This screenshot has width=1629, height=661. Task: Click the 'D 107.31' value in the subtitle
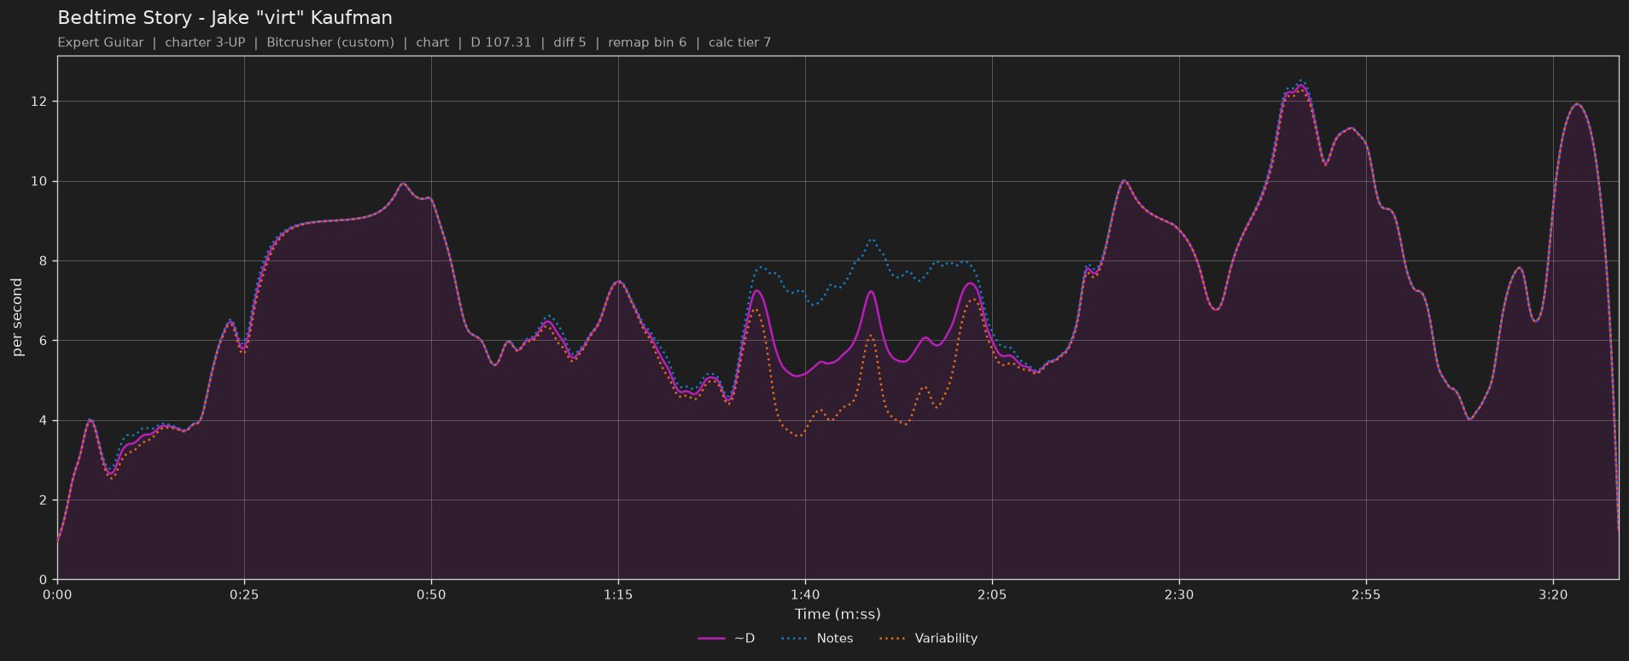coord(501,42)
